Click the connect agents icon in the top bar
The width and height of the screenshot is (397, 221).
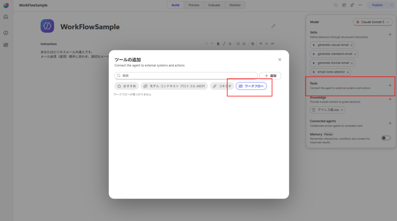pos(352,5)
